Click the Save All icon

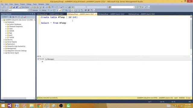point(17,7)
